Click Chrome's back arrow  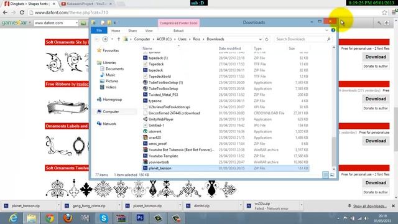tap(5, 12)
